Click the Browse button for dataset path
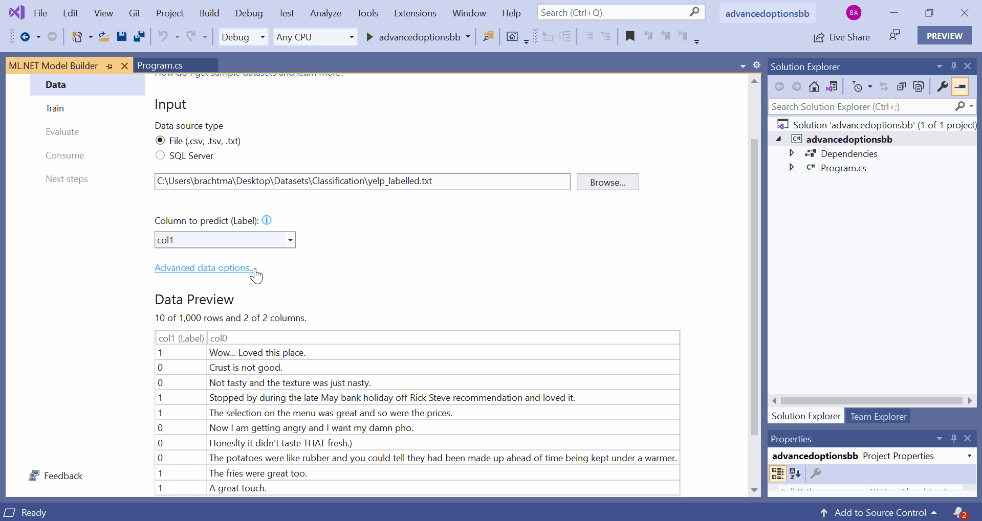The height and width of the screenshot is (521, 982). (607, 182)
